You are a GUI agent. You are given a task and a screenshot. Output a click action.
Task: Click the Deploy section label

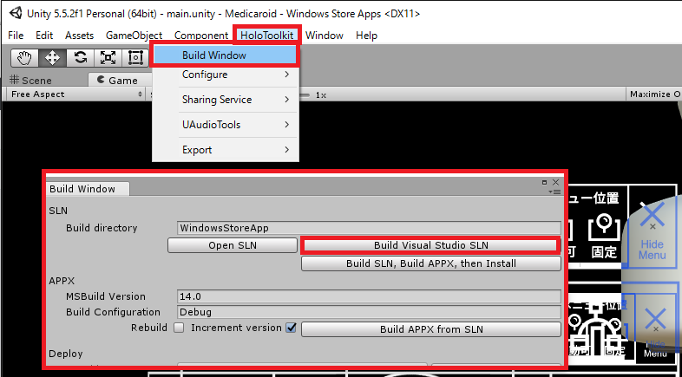tap(66, 354)
